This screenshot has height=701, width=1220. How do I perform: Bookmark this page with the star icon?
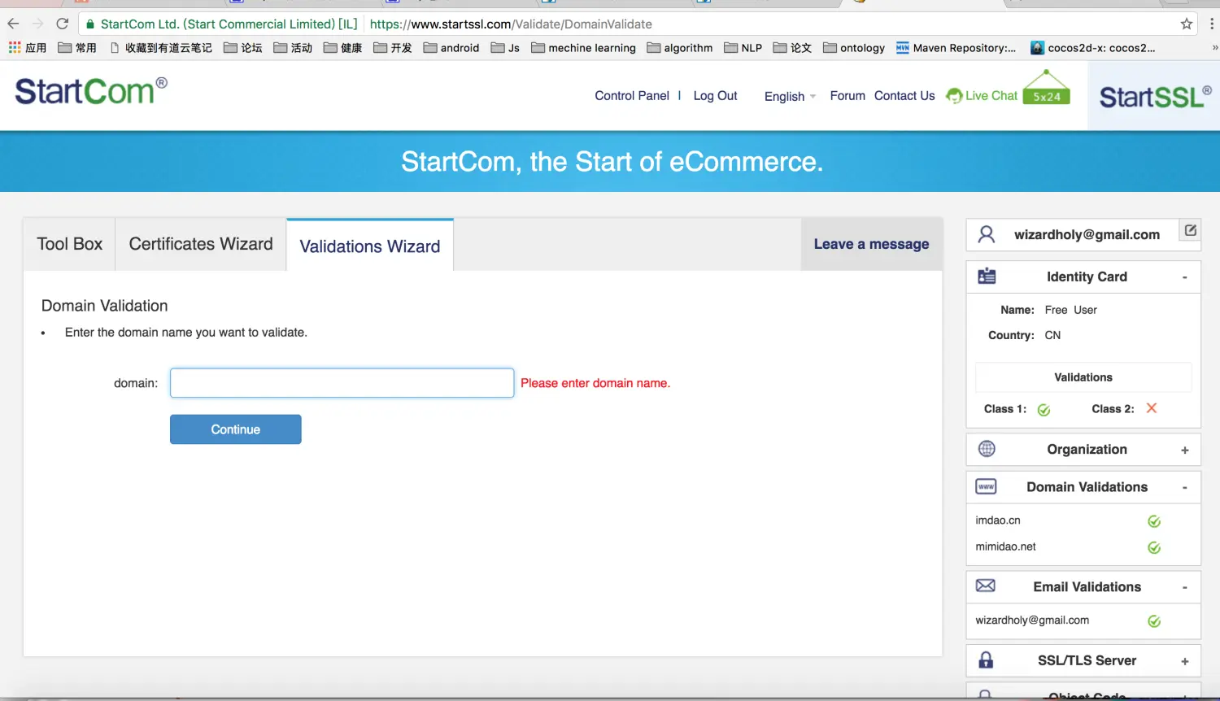click(1187, 24)
